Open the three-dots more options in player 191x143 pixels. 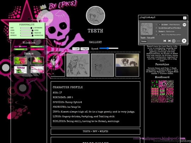point(179,41)
